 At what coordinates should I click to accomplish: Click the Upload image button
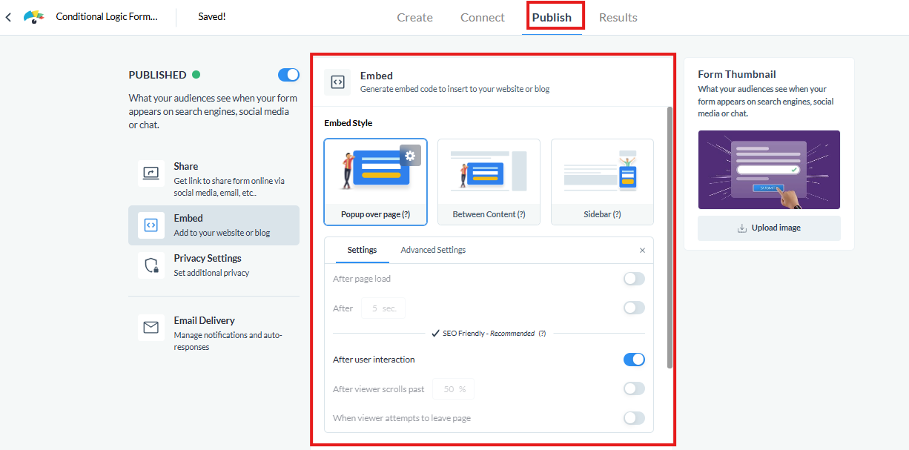(x=769, y=228)
